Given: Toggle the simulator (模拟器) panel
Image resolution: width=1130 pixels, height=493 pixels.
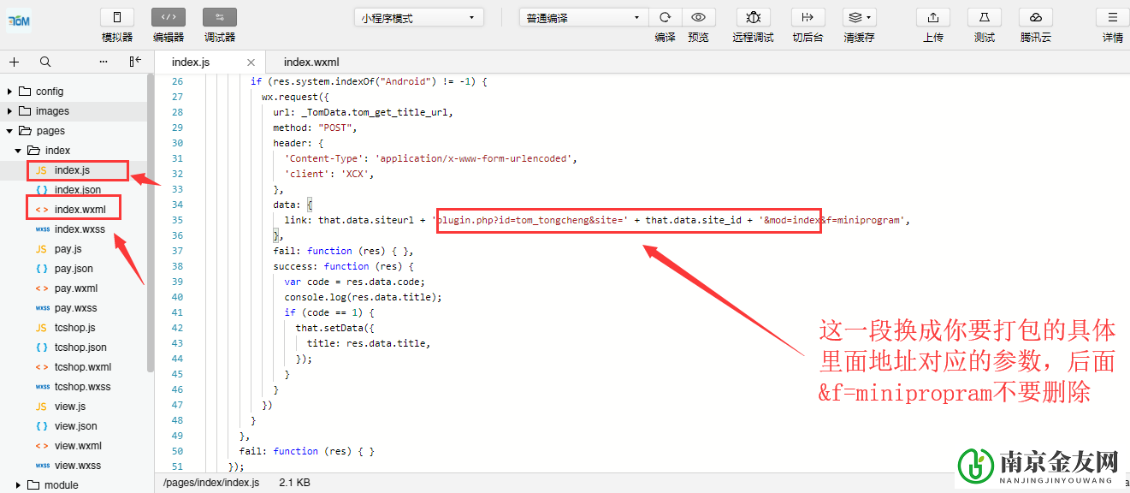Looking at the screenshot, I should tap(117, 18).
